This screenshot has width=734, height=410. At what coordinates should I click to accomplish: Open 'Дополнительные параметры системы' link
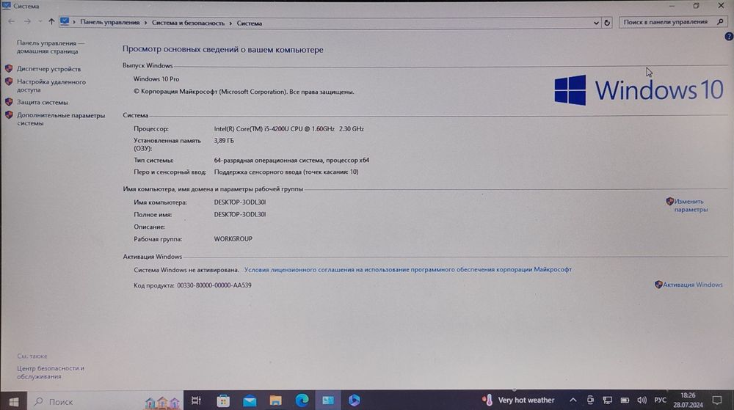[61, 119]
